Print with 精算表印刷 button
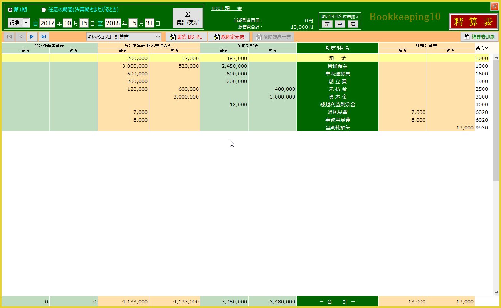Screen dimensions: 501x308 tap(479, 37)
